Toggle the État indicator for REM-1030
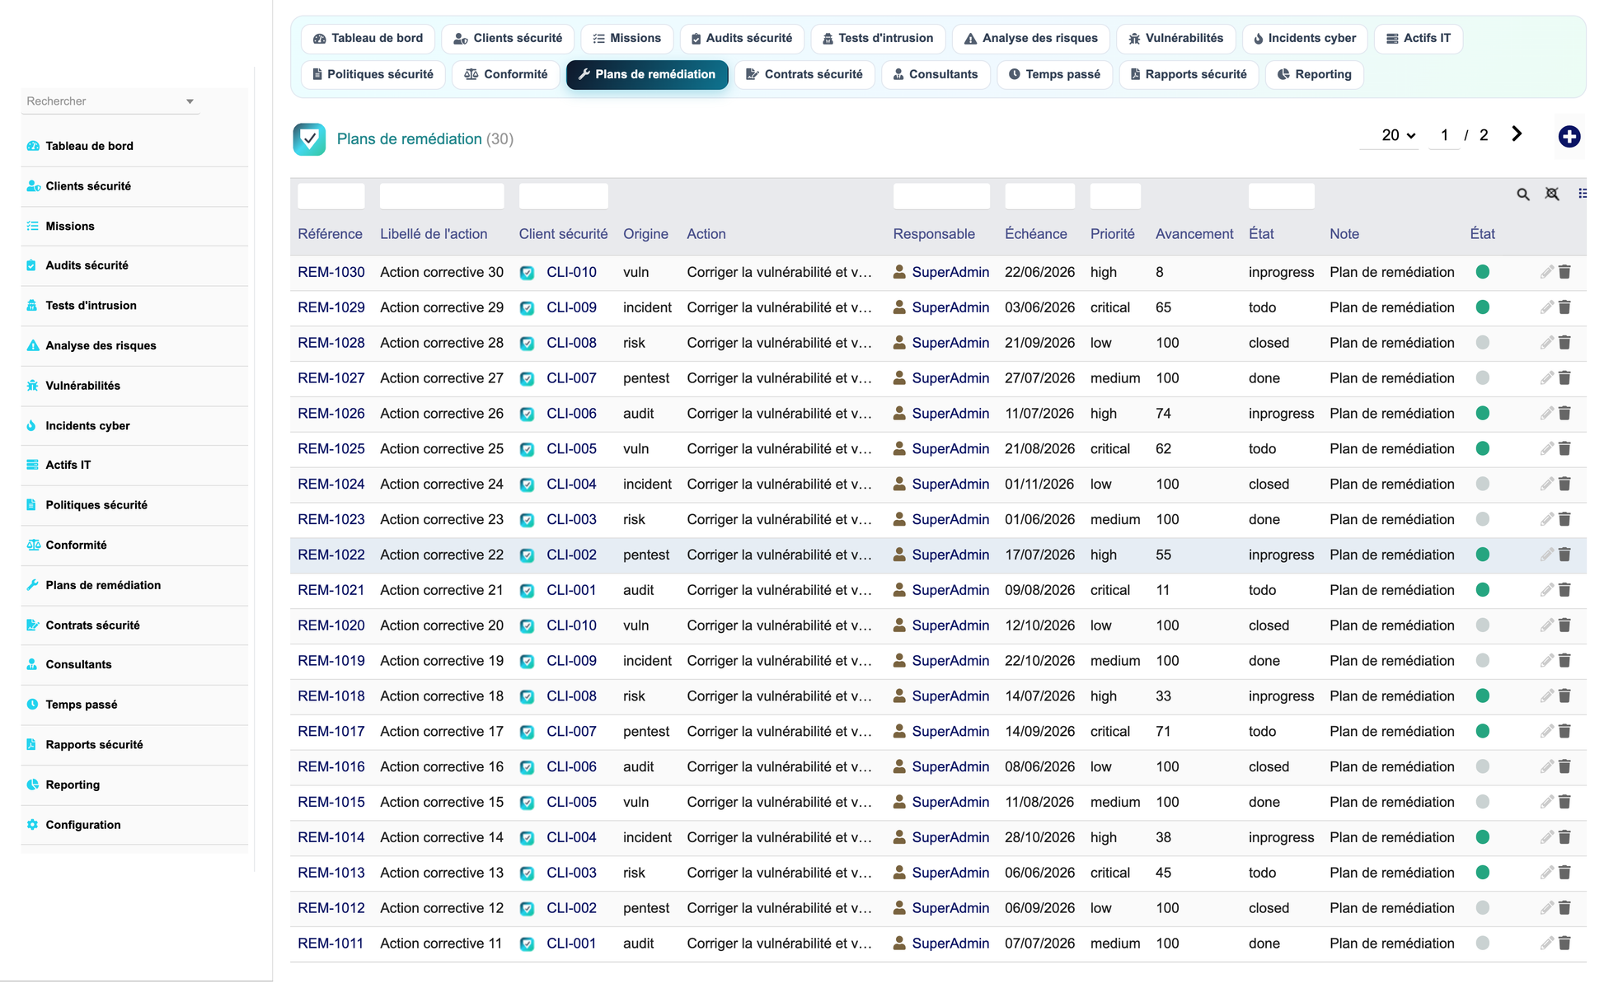1604x993 pixels. coord(1482,272)
